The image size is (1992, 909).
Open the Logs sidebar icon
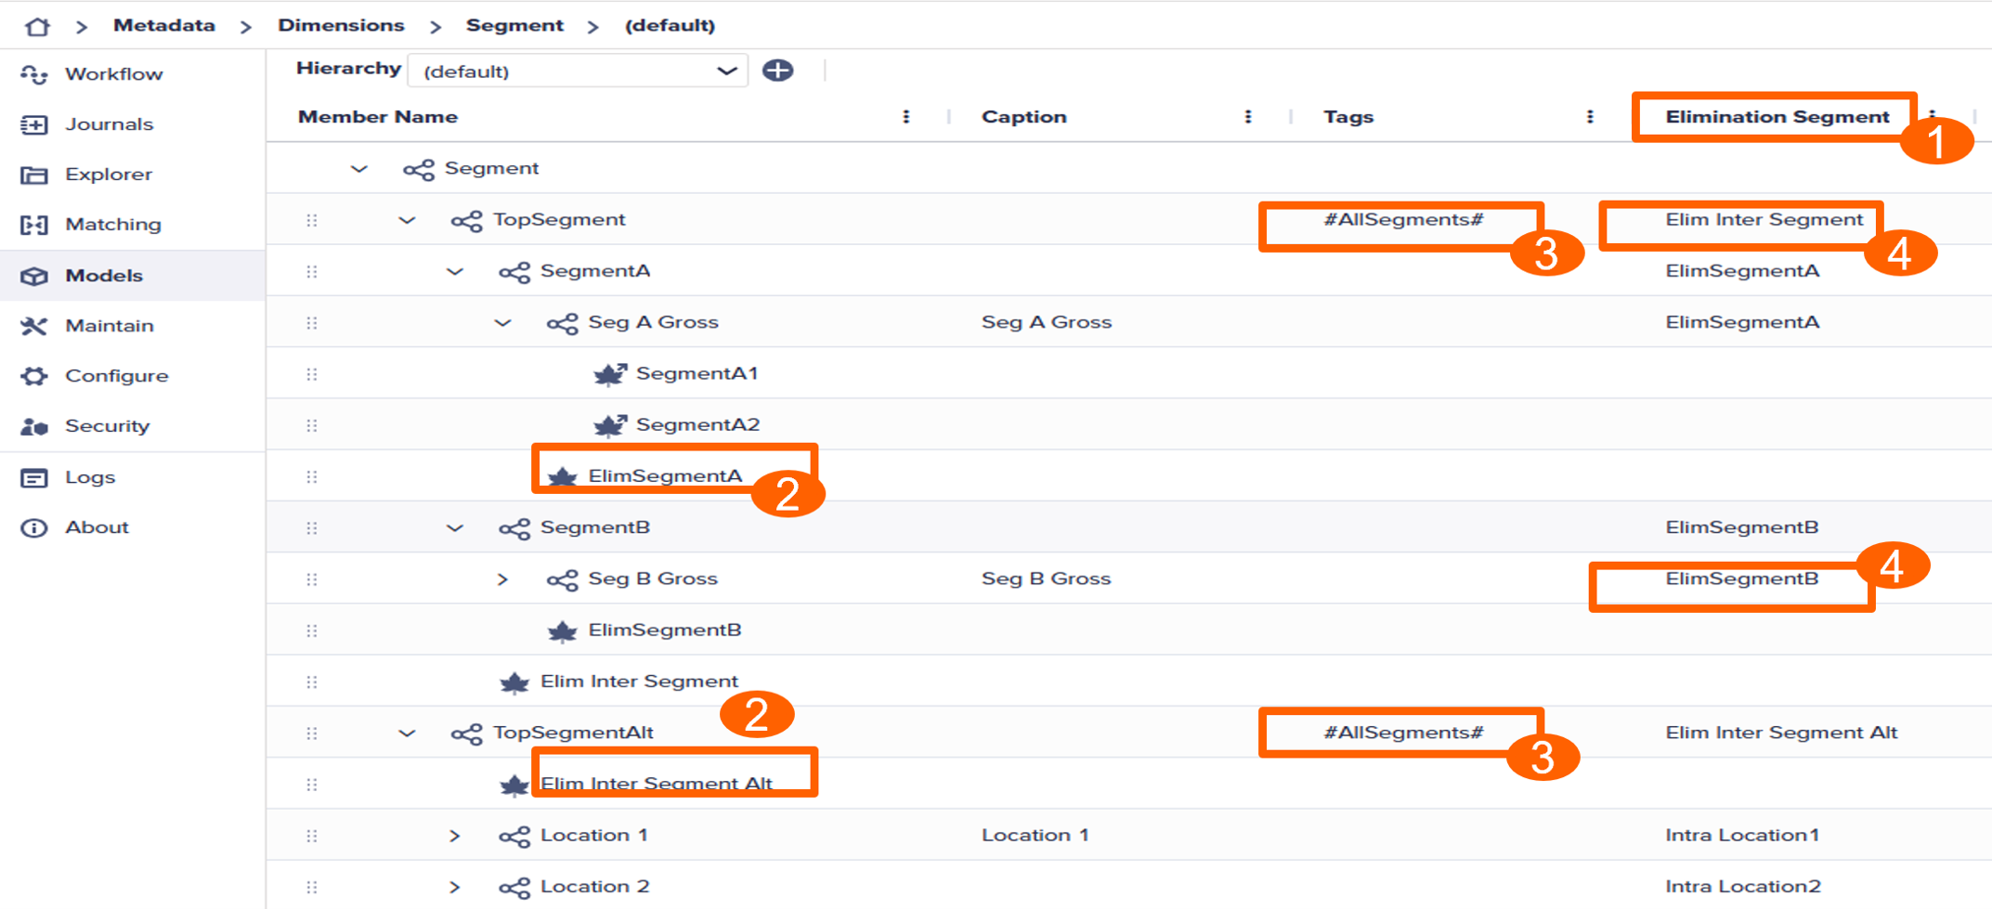point(34,477)
